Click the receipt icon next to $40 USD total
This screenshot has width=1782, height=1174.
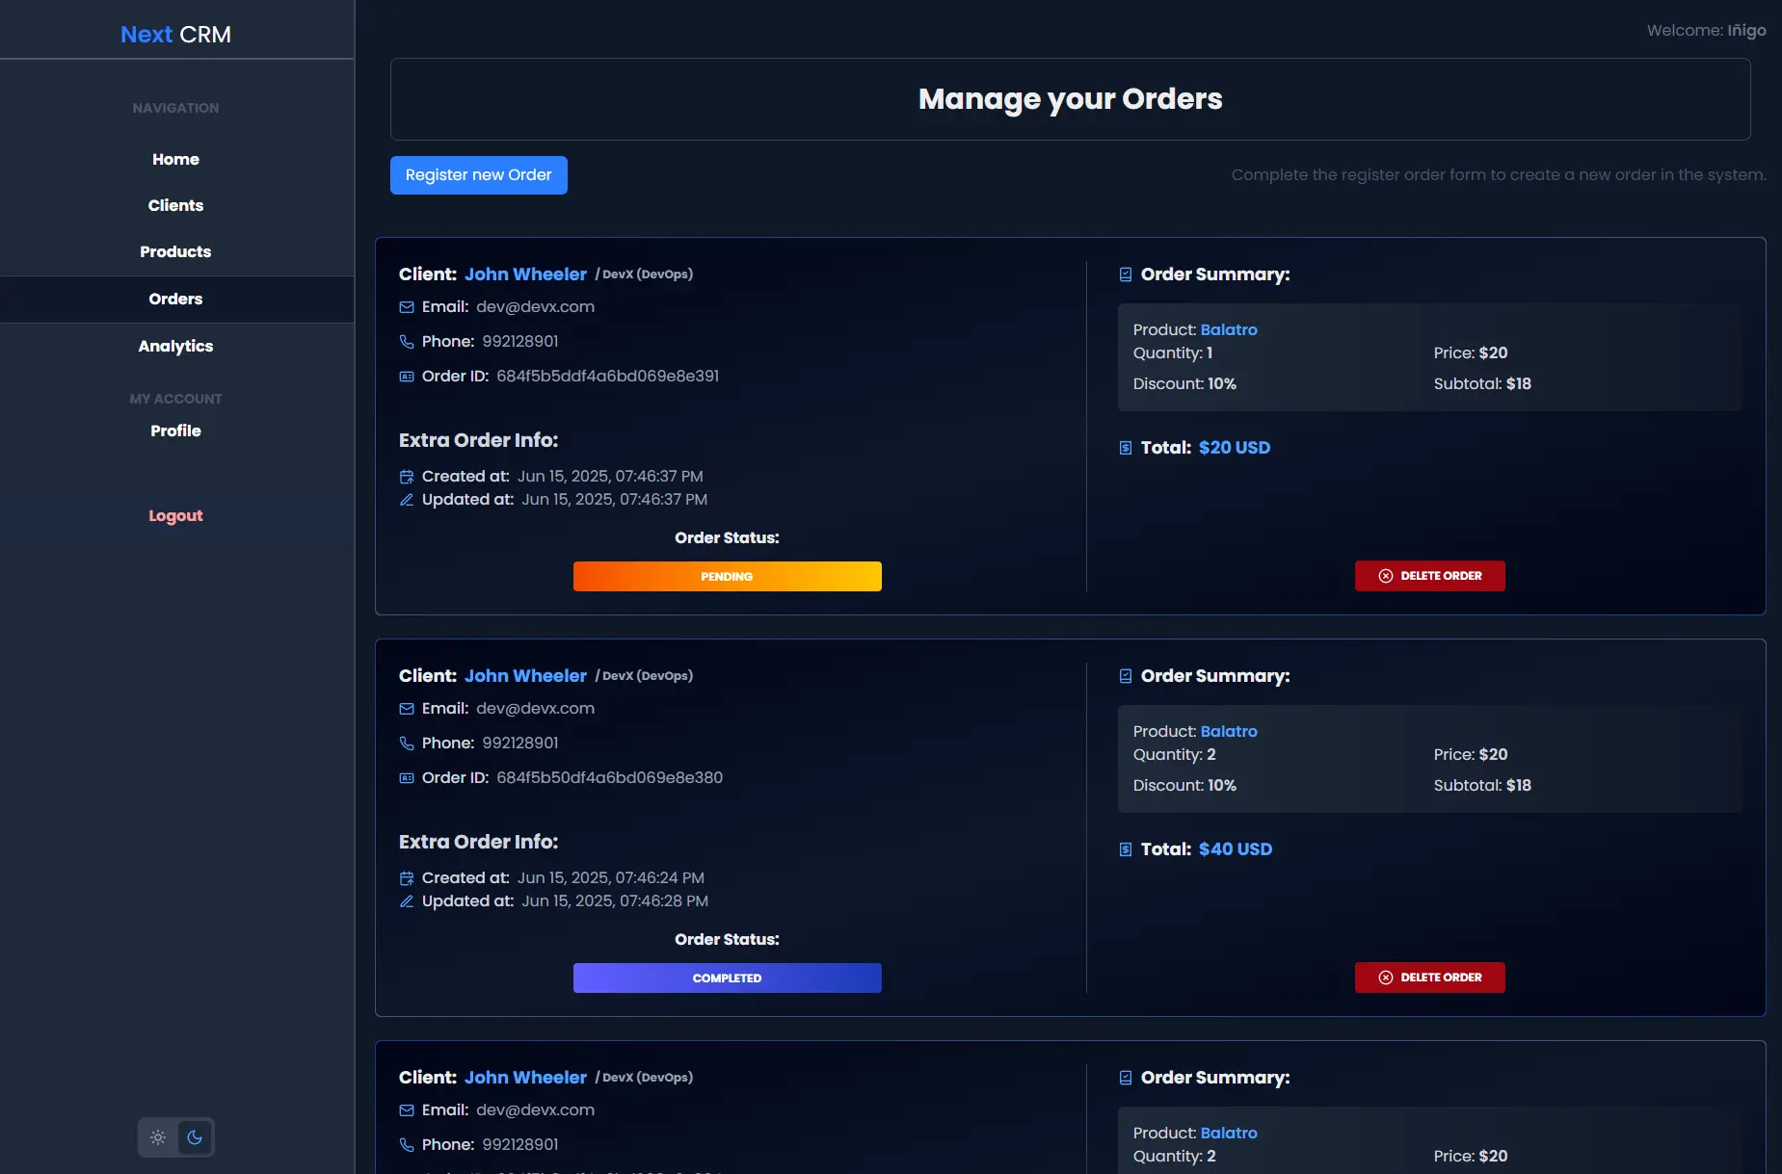(1125, 849)
